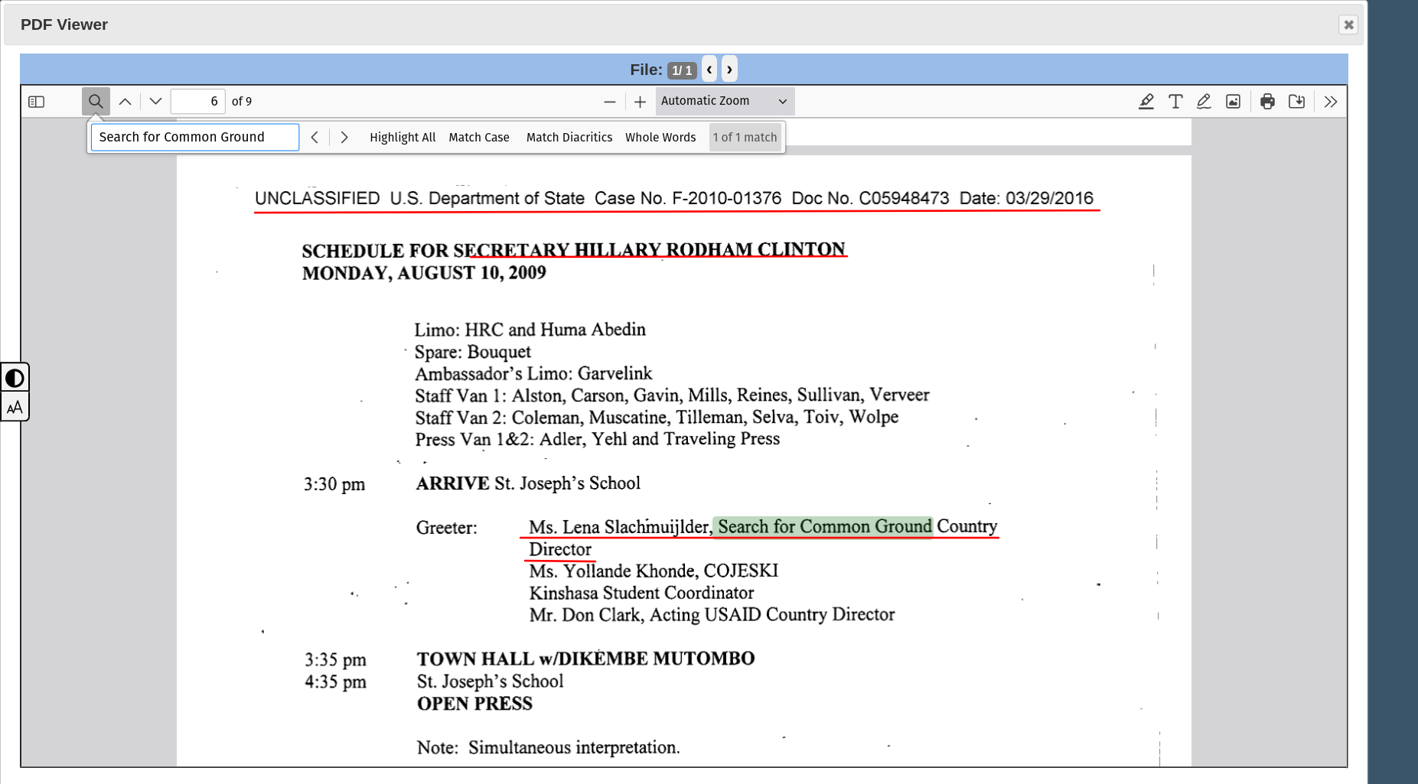The width and height of the screenshot is (1418, 784).
Task: Click the zoom out minus button
Action: pos(610,102)
